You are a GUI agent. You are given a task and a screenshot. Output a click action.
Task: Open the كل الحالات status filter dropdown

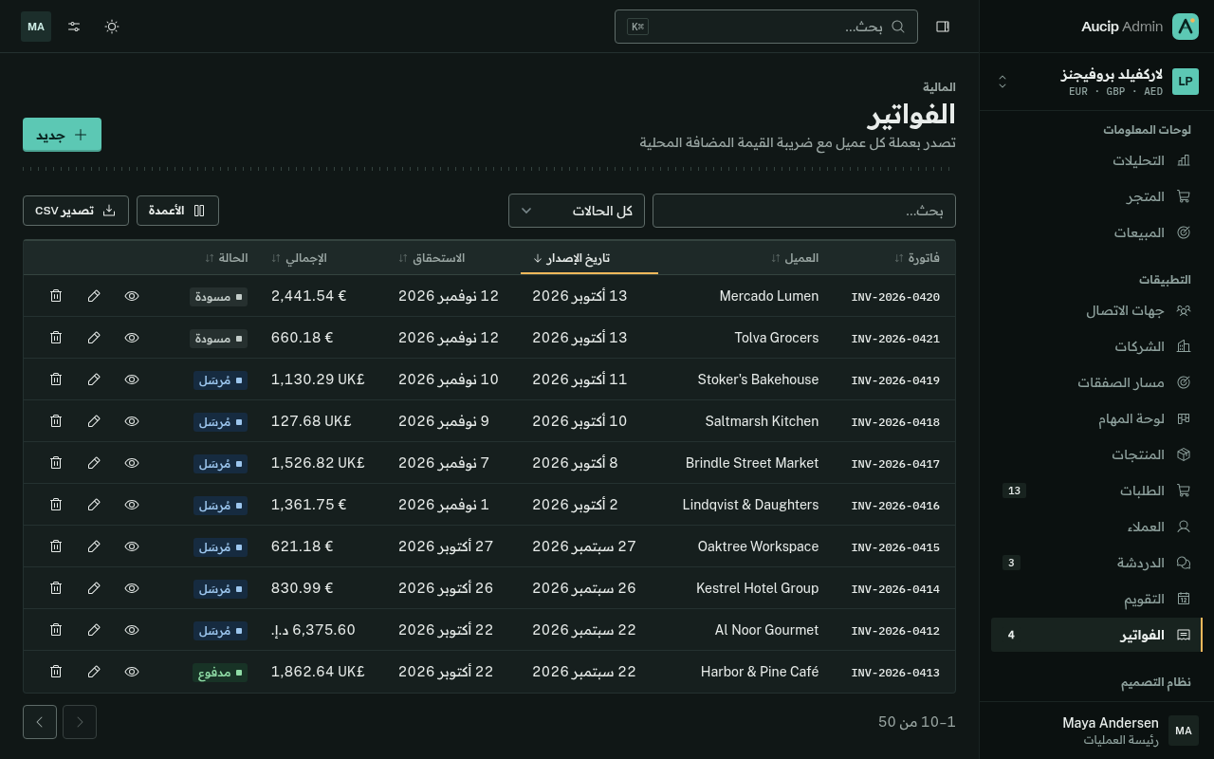(x=577, y=211)
